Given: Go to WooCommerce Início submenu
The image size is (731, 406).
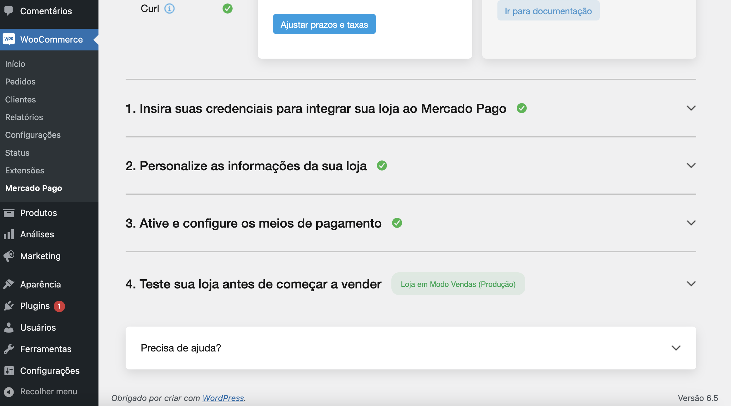Looking at the screenshot, I should point(15,64).
